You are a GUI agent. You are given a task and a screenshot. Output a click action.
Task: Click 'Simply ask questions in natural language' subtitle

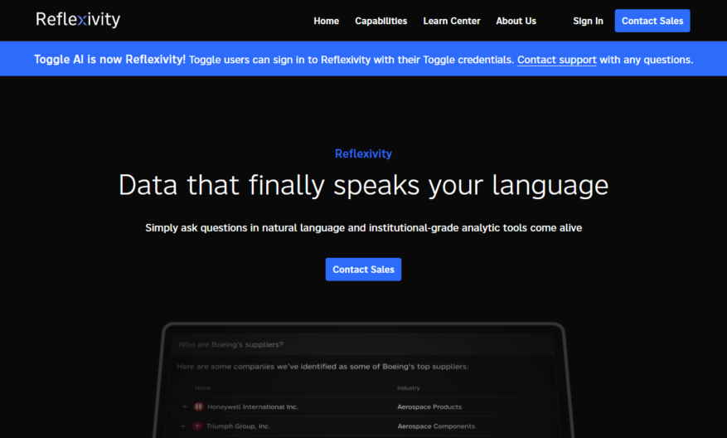click(363, 228)
